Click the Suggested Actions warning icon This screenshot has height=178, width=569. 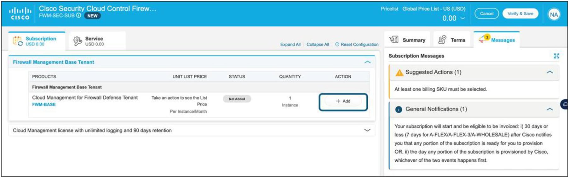click(399, 73)
